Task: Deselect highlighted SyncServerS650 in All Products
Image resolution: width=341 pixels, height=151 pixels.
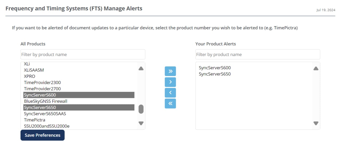Action: click(40, 108)
